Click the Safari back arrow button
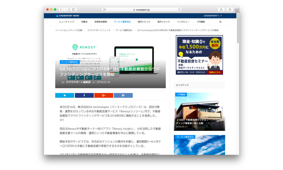 click(x=61, y=9)
